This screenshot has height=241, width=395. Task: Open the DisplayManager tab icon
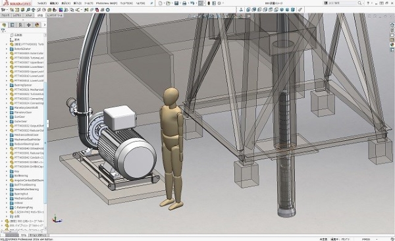pyautogui.click(x=37, y=25)
